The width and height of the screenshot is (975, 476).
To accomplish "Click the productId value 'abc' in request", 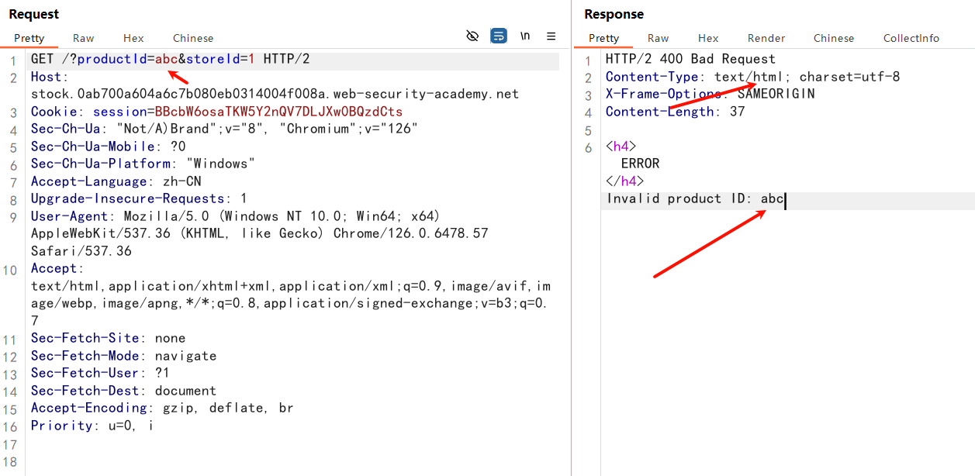I will pos(167,60).
